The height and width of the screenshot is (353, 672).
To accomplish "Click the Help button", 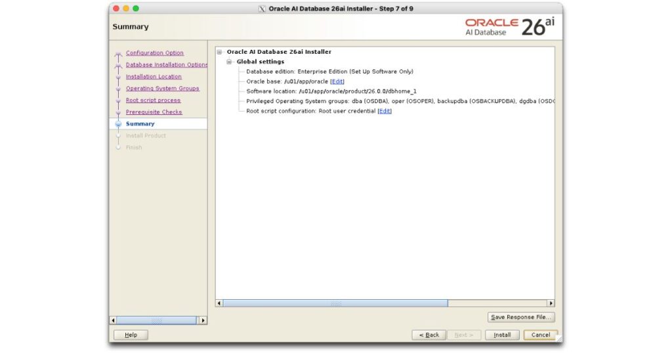I will coord(131,335).
